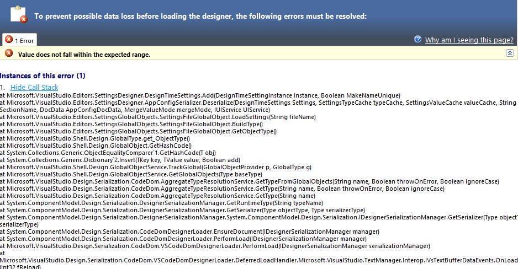Click the CodeDomDesignerLoader.EnsureDocument line

click(189, 232)
